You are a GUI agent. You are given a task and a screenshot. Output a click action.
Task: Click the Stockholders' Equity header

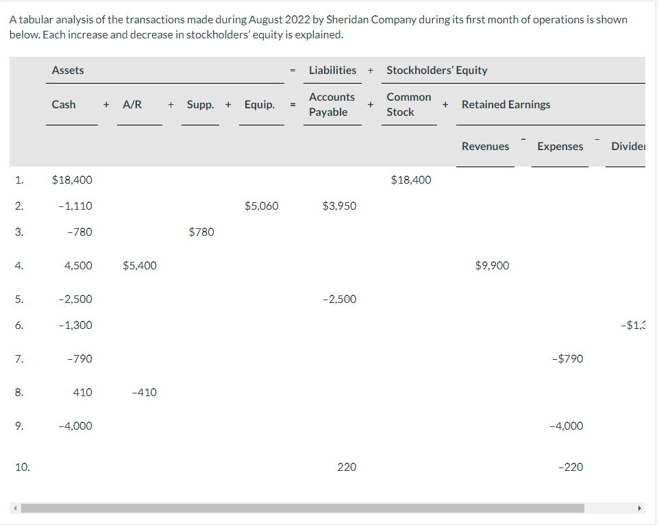pos(436,70)
